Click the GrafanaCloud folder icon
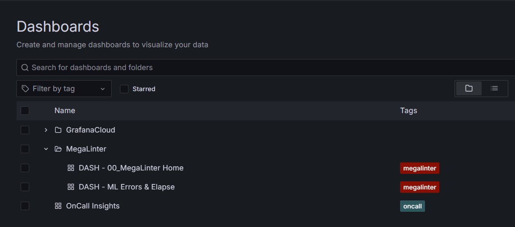This screenshot has height=227, width=515. 58,130
